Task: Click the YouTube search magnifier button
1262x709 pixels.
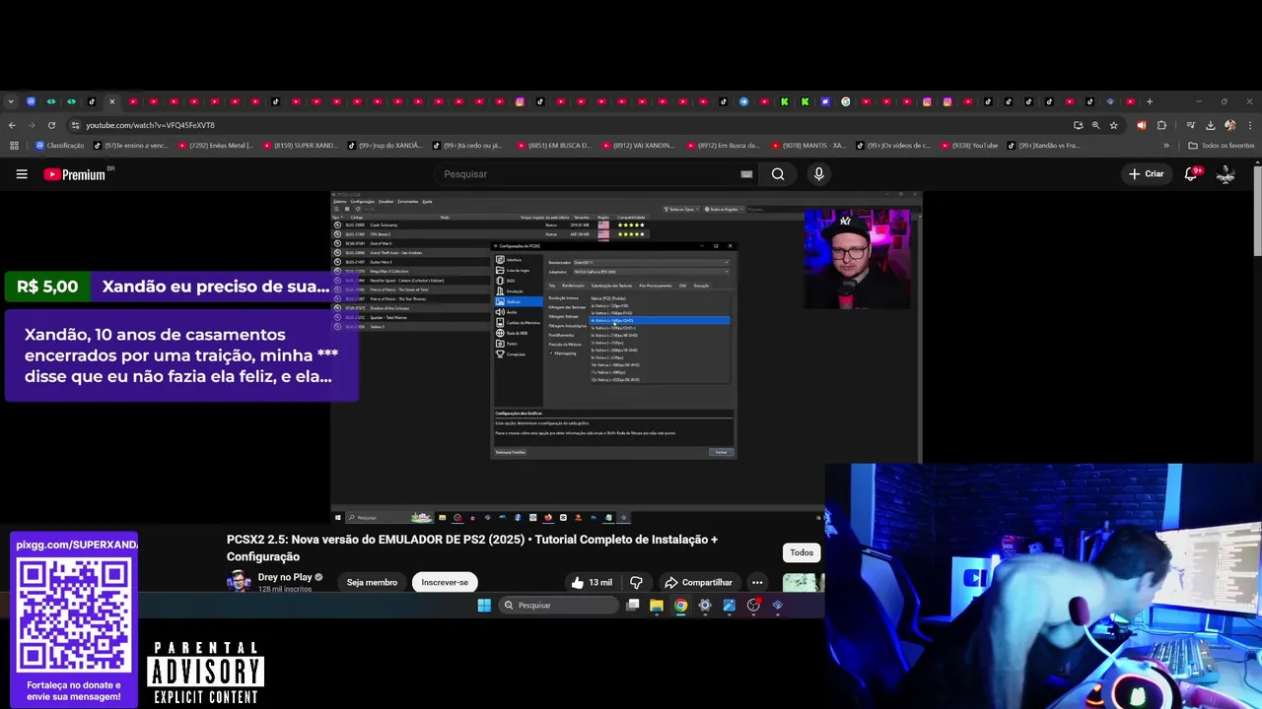Action: pos(778,174)
